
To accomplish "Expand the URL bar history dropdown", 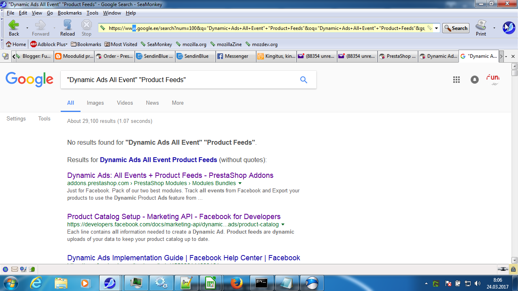I will [437, 28].
